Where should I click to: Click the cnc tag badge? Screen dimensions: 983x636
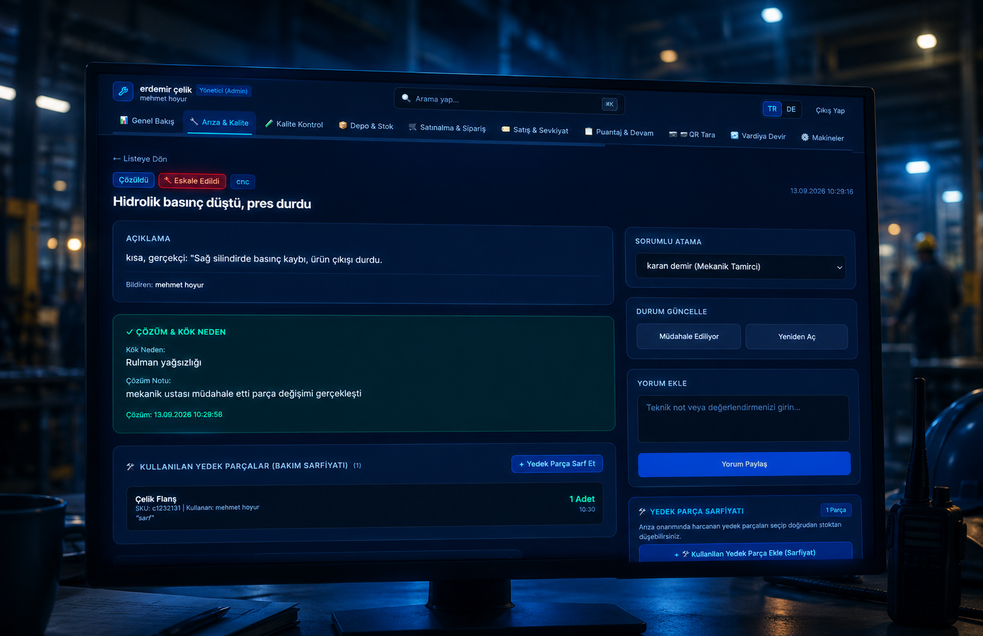243,182
